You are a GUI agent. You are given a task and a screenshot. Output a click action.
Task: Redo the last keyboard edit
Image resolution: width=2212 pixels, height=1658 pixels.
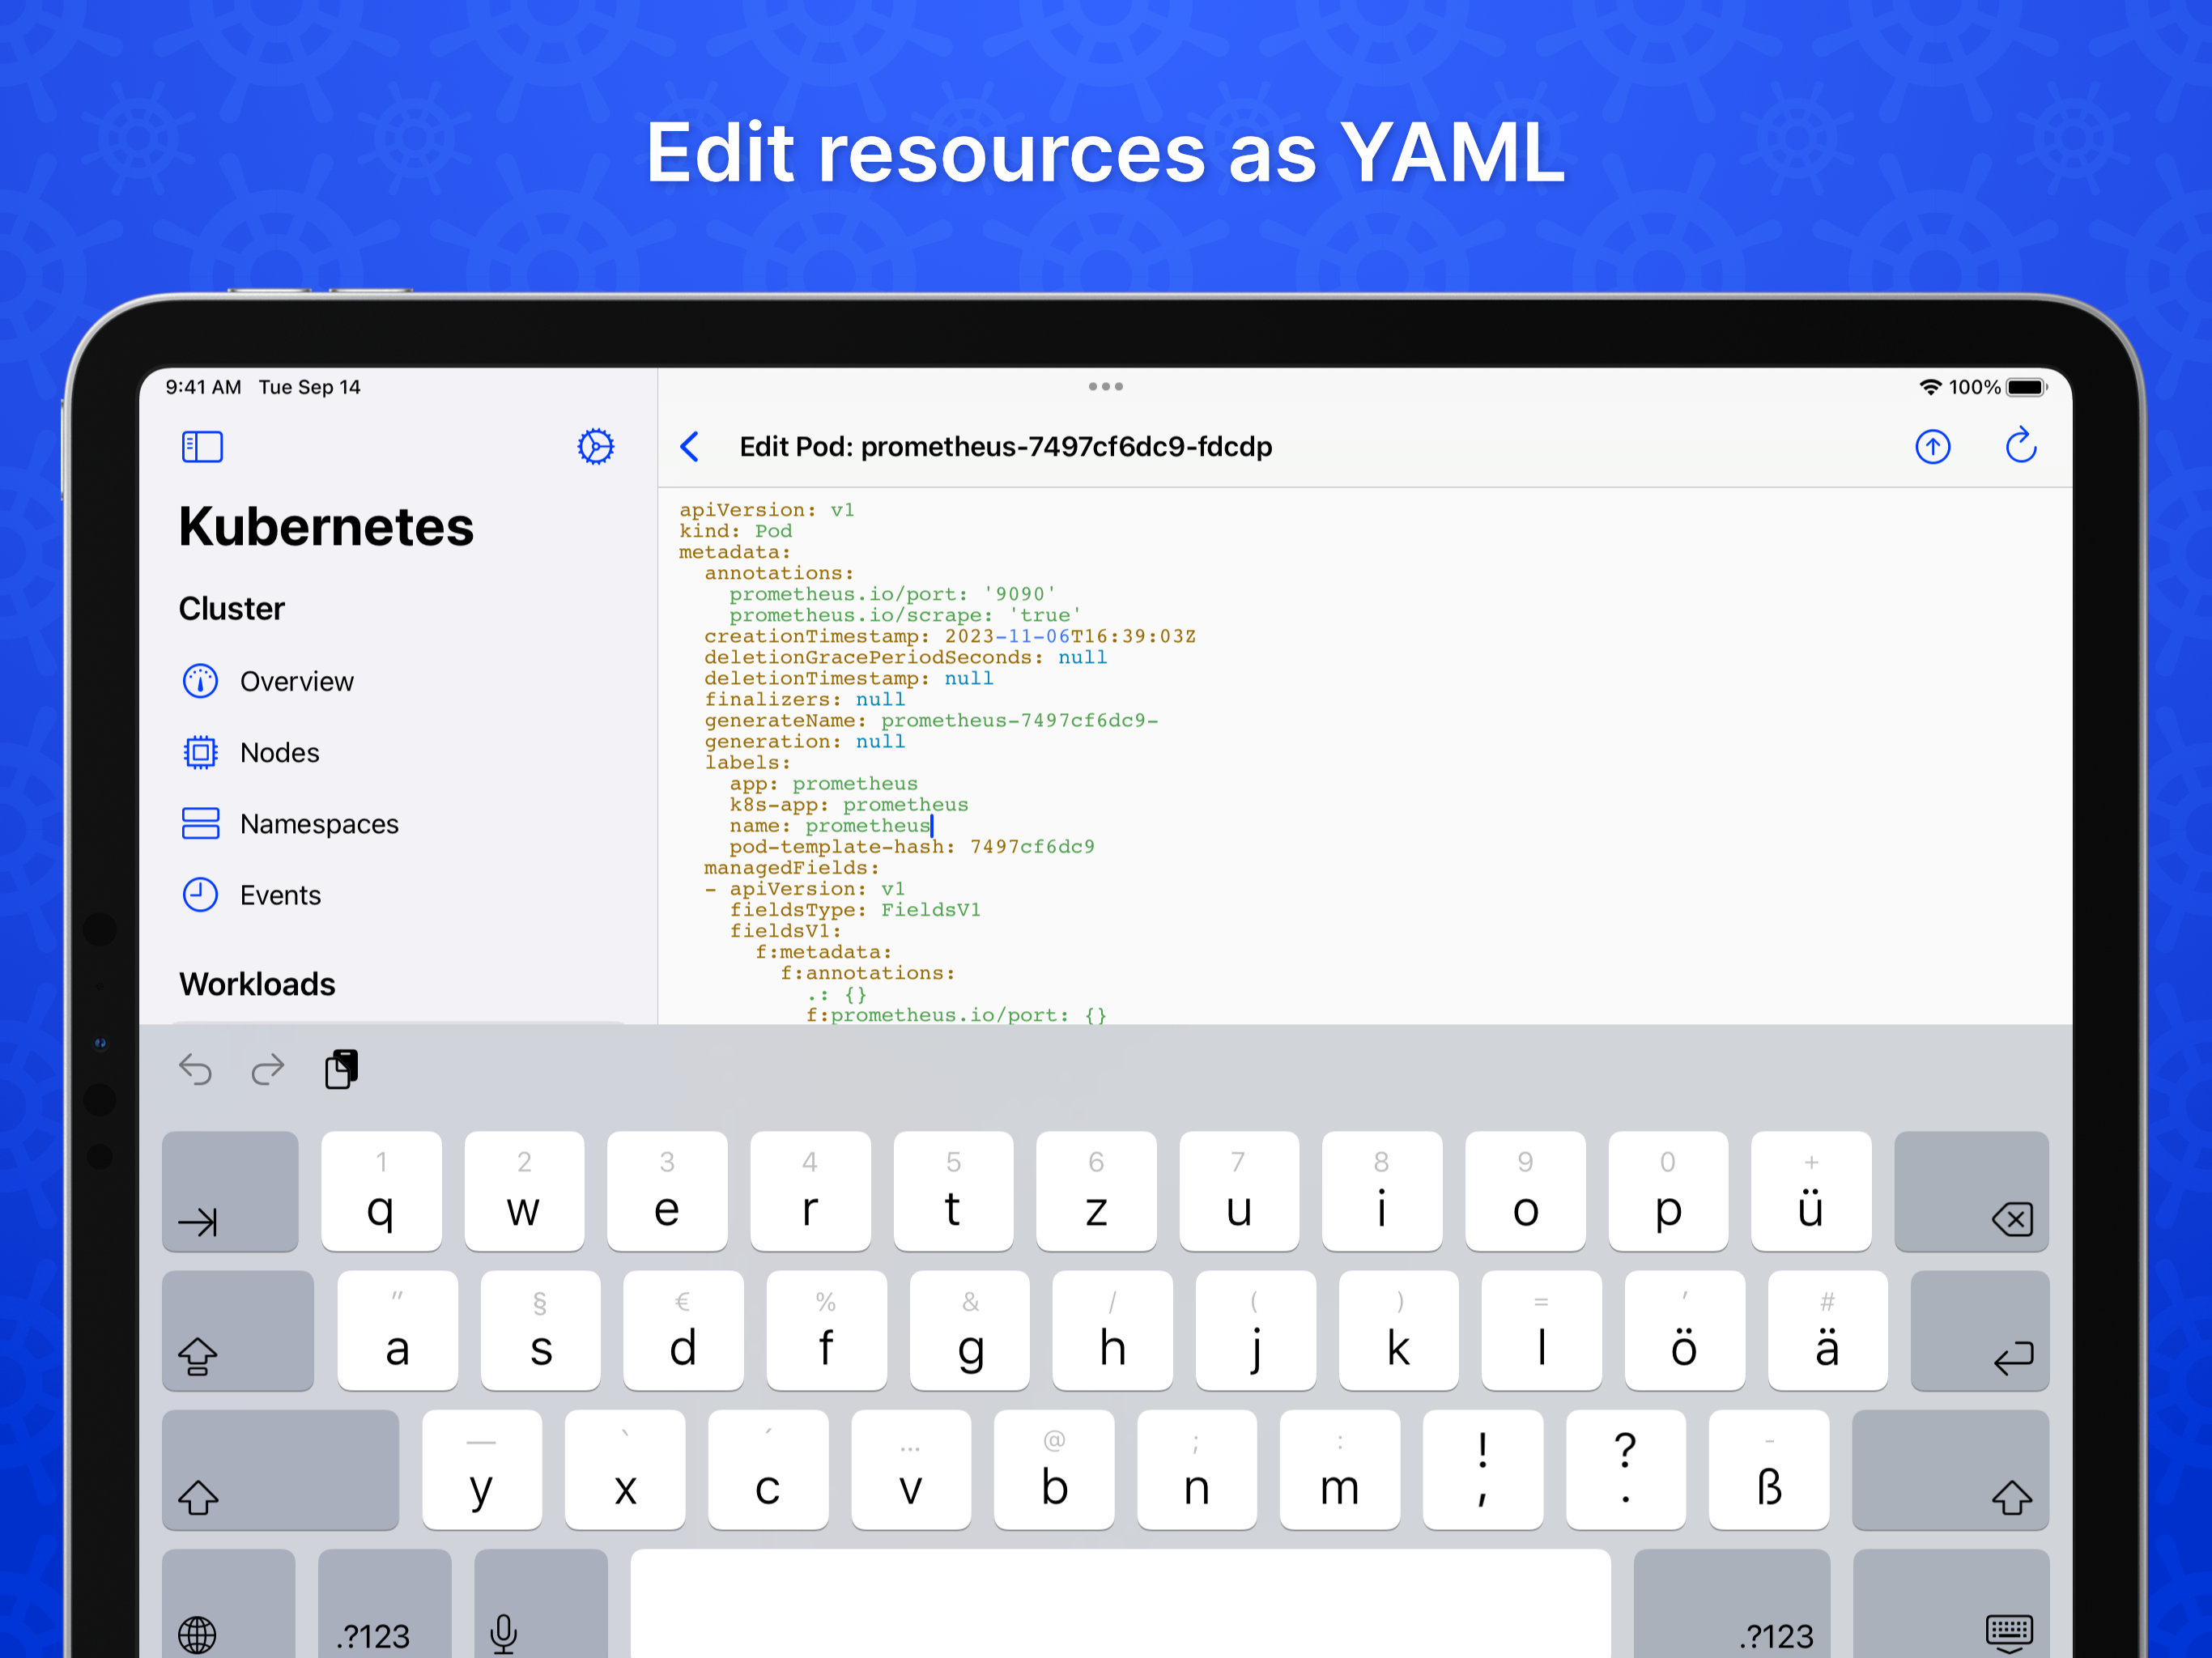pyautogui.click(x=267, y=1069)
